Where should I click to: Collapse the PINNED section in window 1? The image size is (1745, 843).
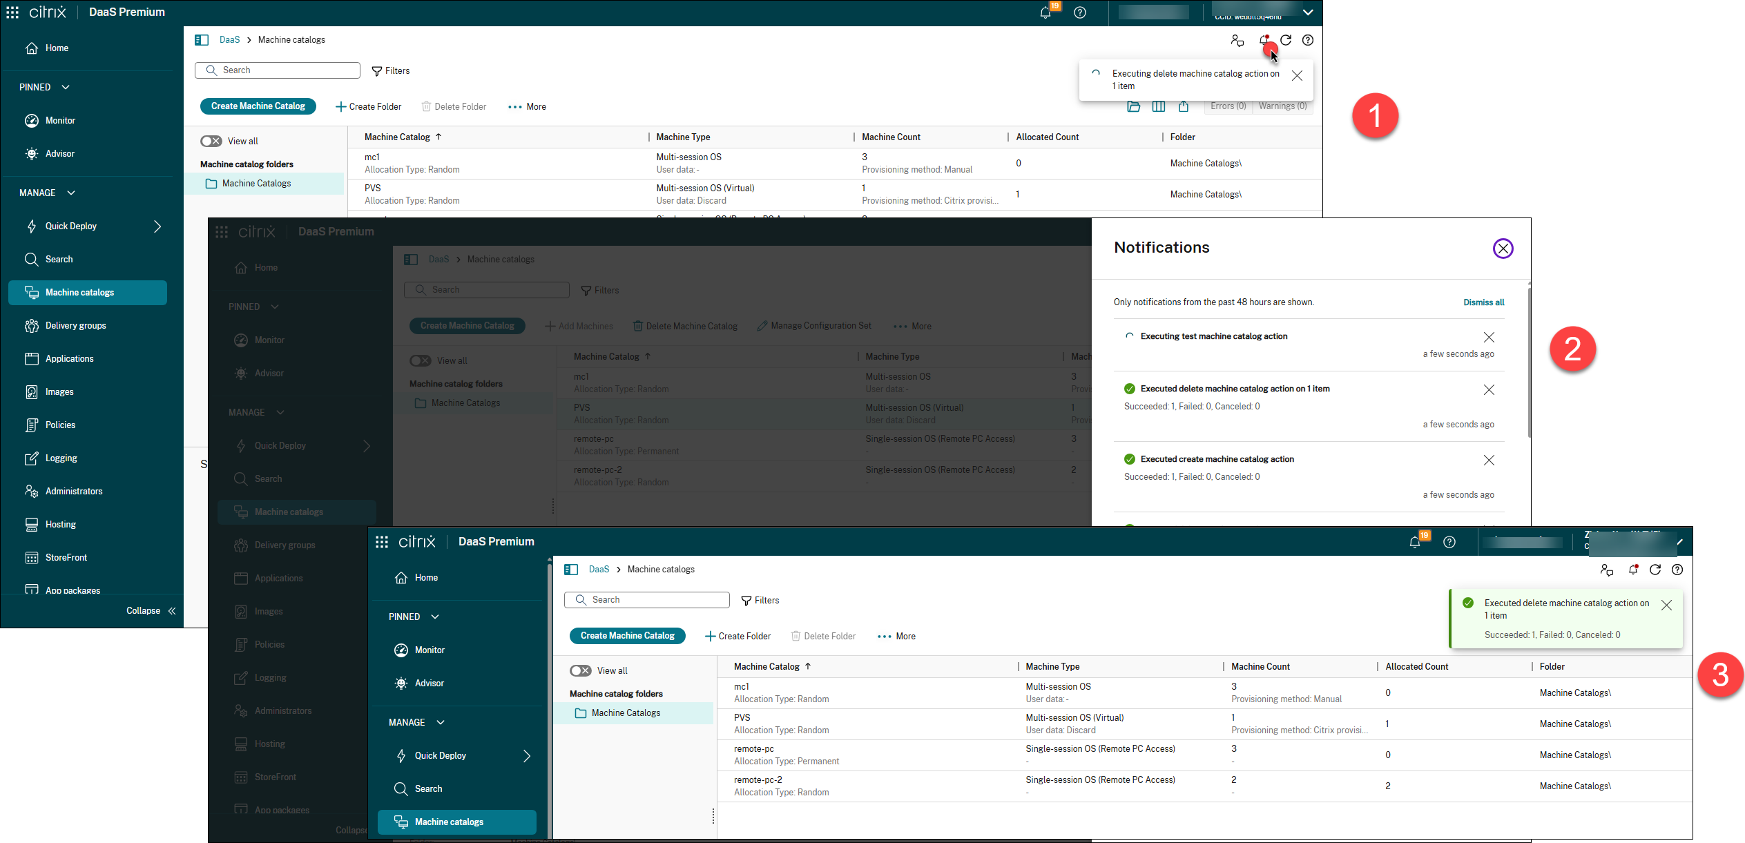pyautogui.click(x=66, y=87)
